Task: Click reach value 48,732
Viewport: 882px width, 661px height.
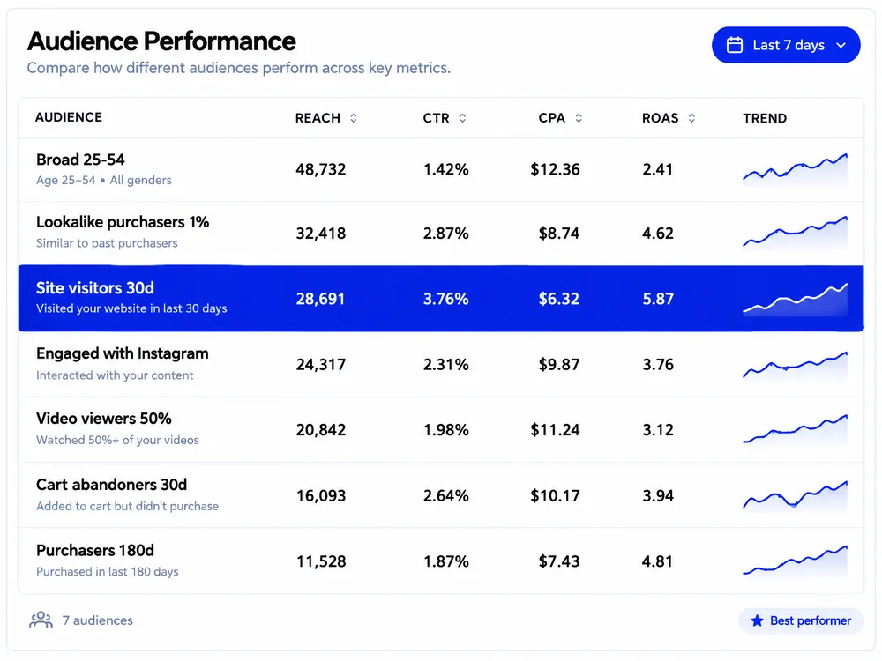Action: [x=321, y=169]
